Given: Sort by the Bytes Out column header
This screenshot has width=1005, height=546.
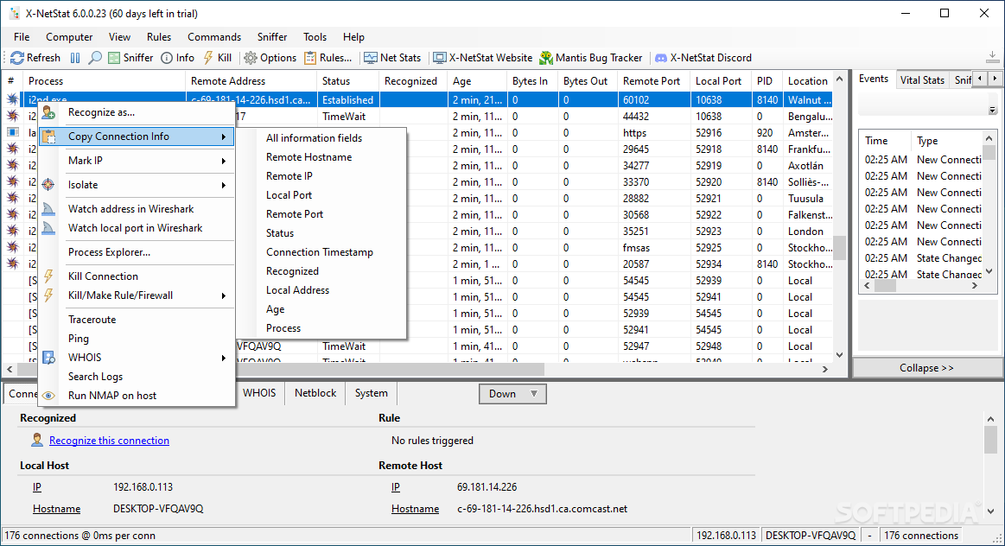Looking at the screenshot, I should pos(588,80).
